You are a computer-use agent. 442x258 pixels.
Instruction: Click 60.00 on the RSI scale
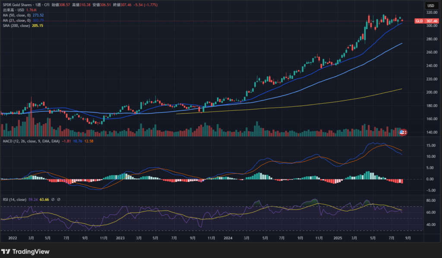tap(431, 213)
